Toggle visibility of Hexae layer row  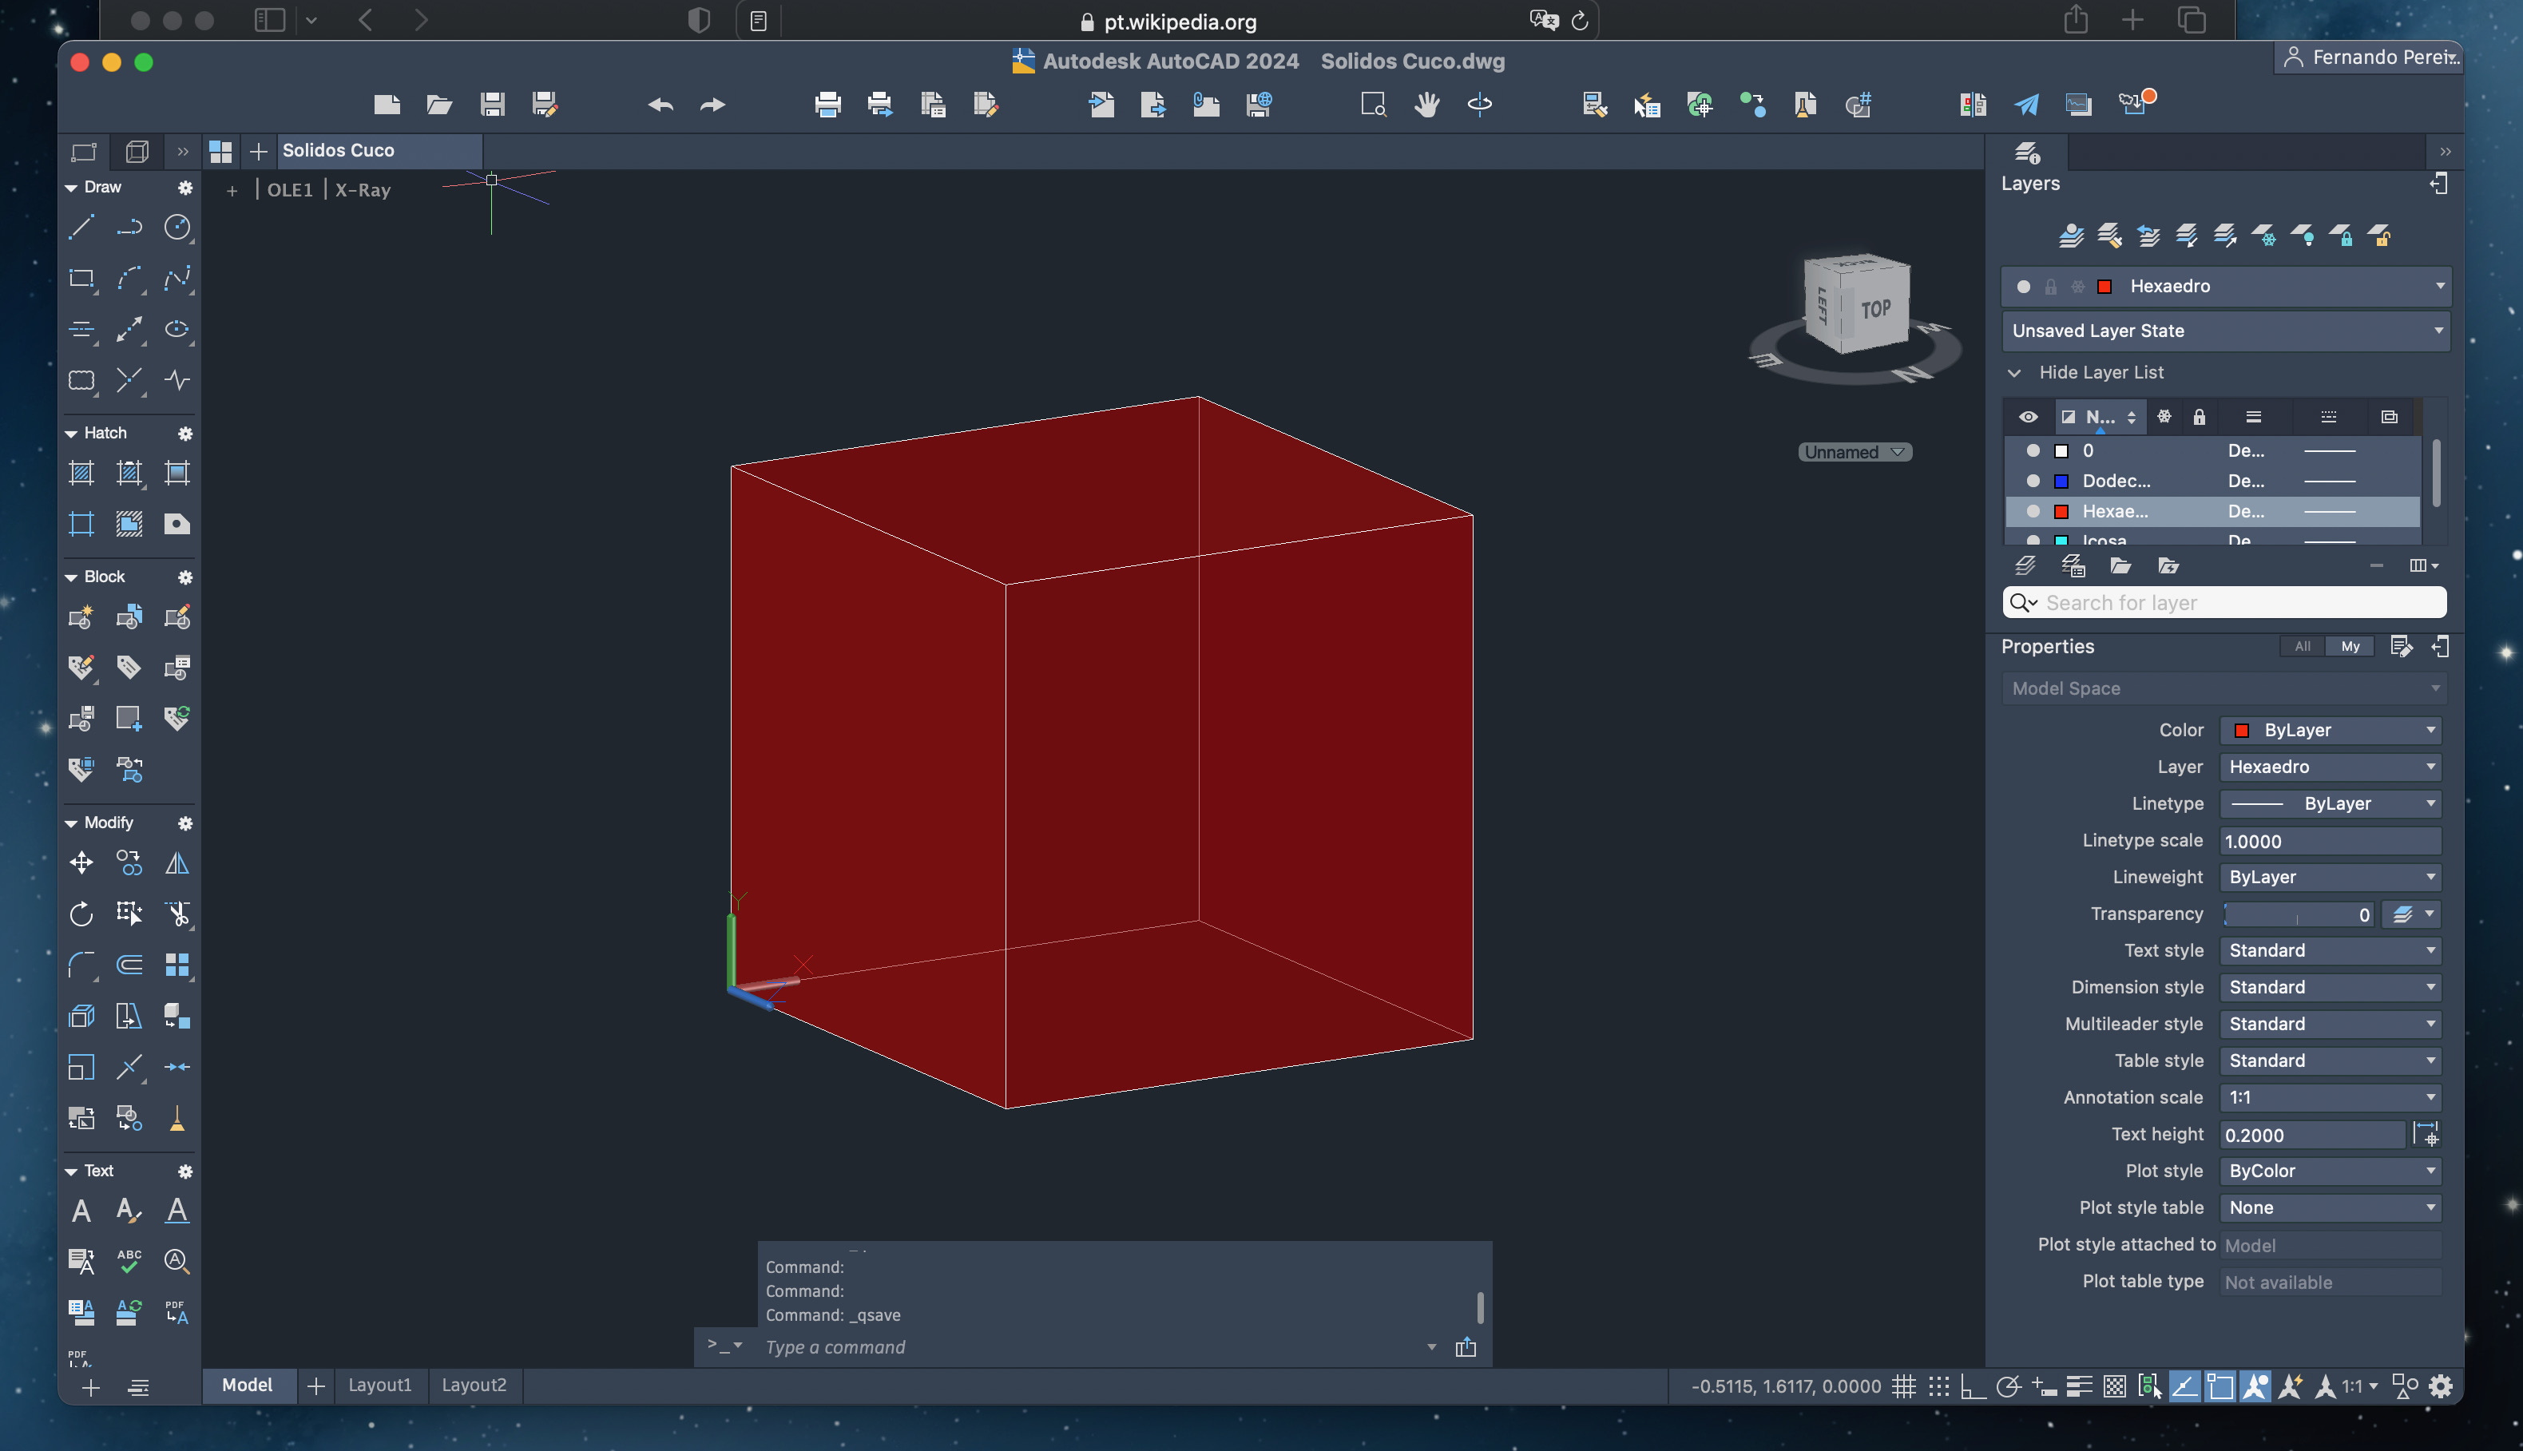tap(2033, 511)
